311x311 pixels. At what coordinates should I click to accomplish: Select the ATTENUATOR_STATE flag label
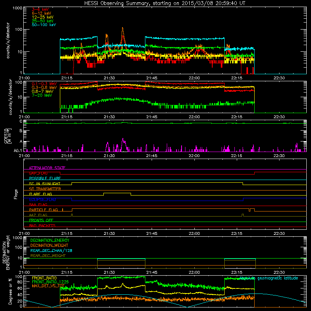(x=47, y=168)
